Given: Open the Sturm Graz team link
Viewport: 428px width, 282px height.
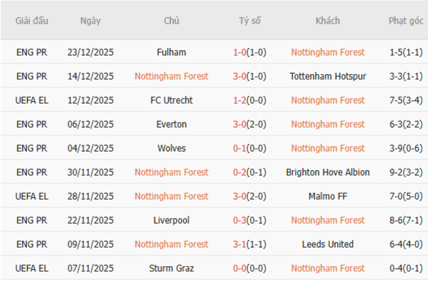Looking at the screenshot, I should pos(172,268).
